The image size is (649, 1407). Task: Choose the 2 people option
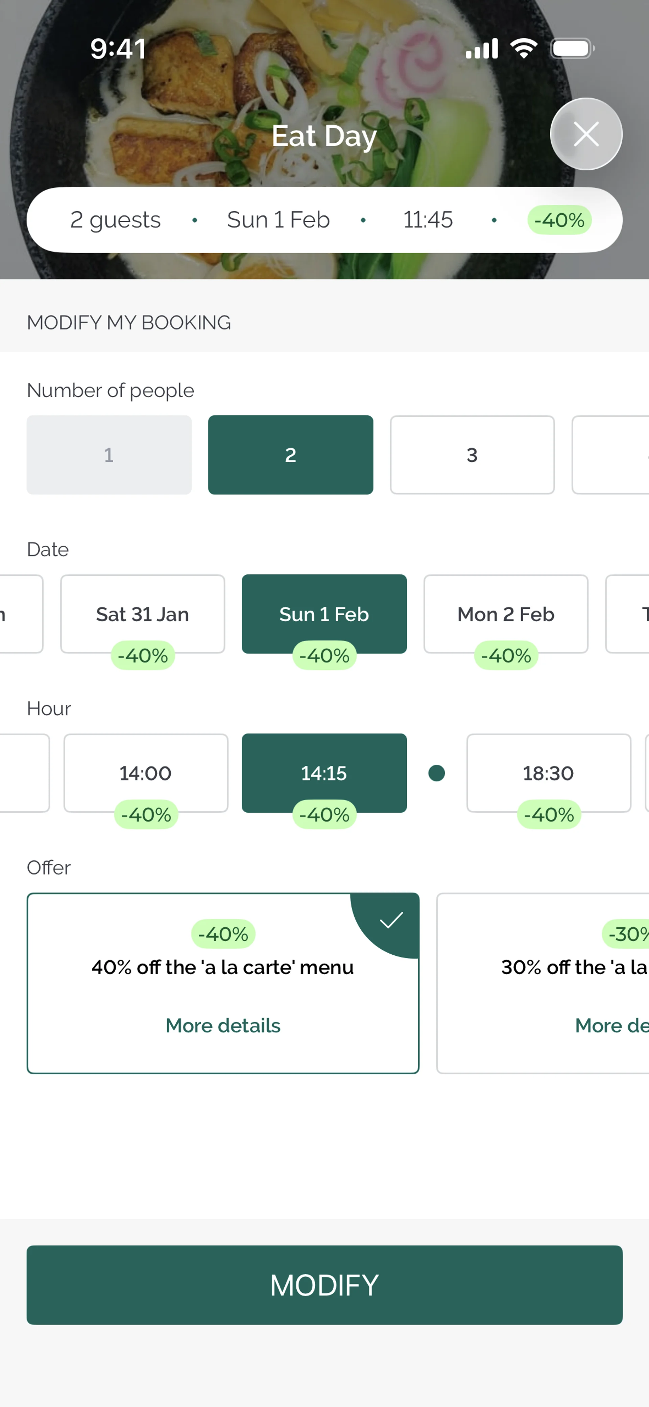(x=291, y=455)
